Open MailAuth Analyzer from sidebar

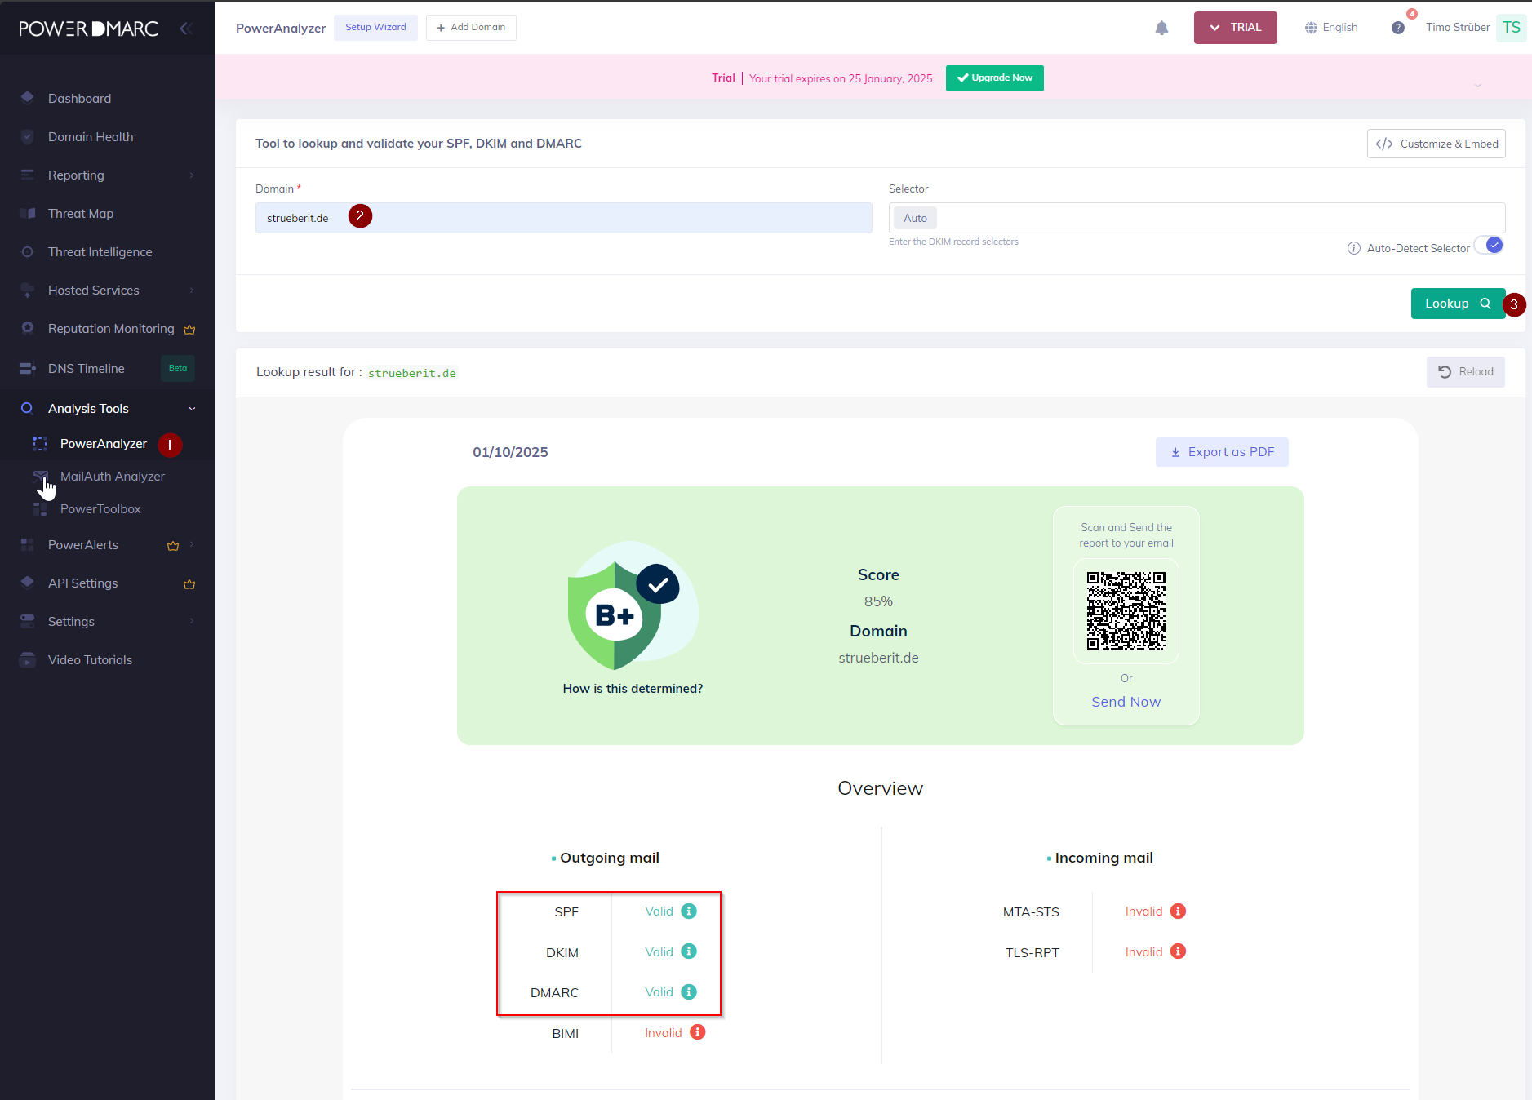(112, 477)
